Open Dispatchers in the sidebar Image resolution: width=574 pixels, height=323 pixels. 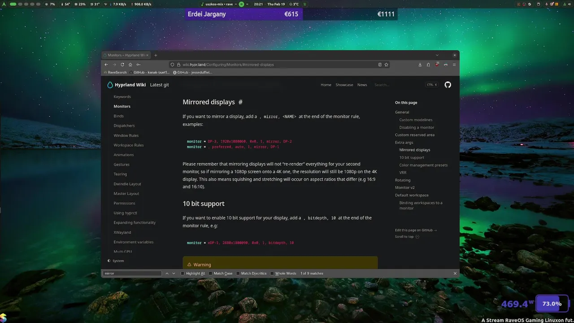coord(124,126)
